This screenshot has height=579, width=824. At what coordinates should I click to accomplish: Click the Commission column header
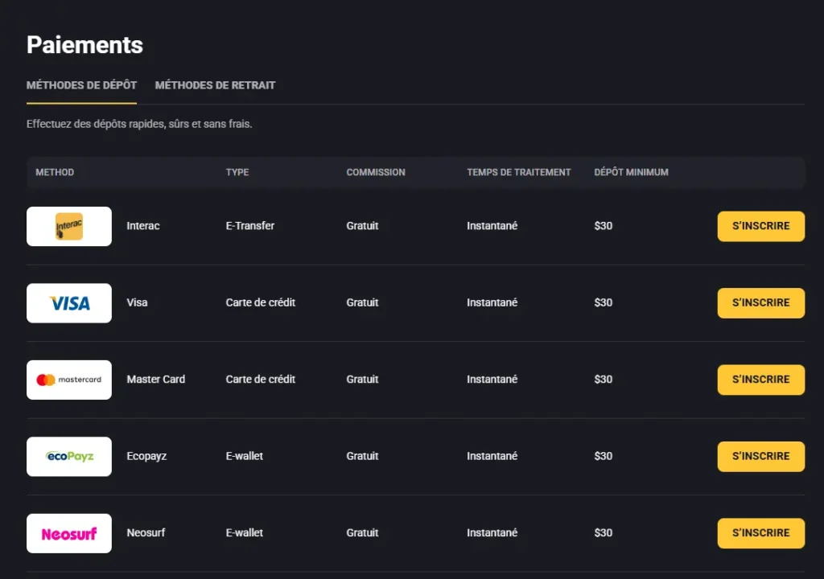(x=376, y=172)
